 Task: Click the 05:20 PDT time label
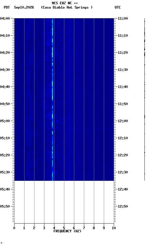[5, 155]
